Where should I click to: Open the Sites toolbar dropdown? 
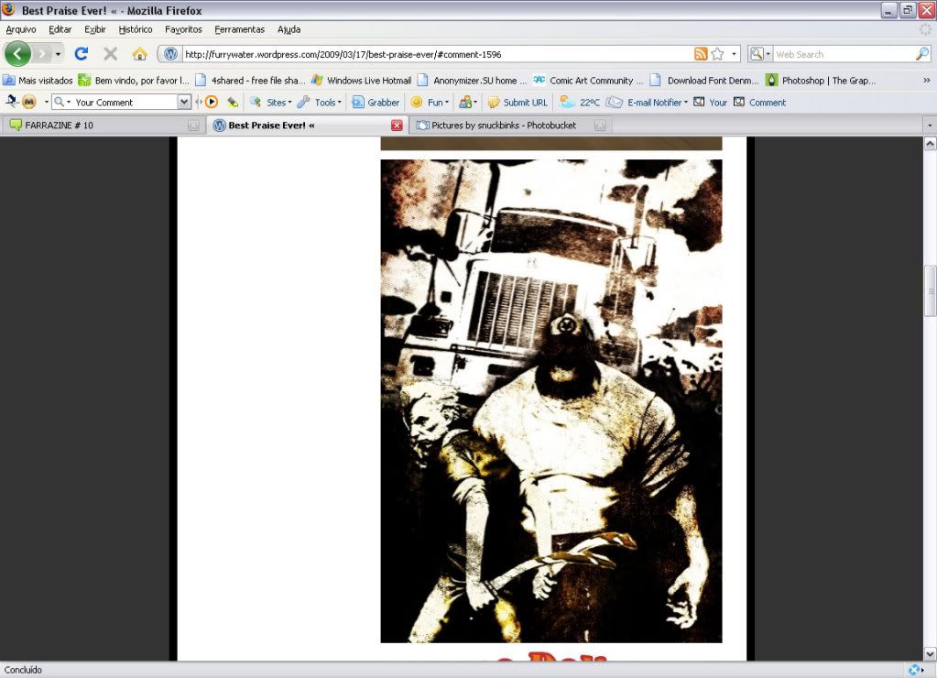tap(271, 103)
